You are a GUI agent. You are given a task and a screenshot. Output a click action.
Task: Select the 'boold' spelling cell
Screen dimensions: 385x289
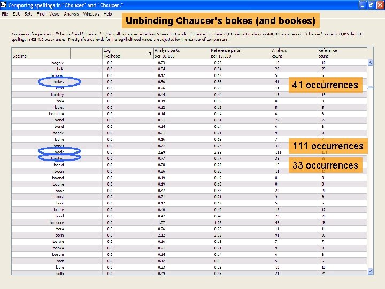tap(59, 165)
